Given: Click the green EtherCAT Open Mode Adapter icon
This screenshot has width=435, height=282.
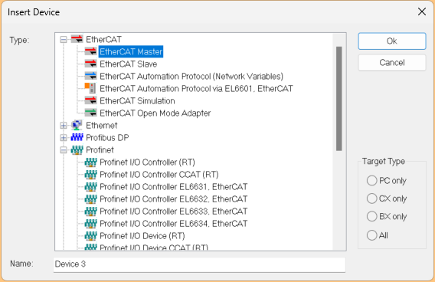Looking at the screenshot, I should click(x=90, y=113).
